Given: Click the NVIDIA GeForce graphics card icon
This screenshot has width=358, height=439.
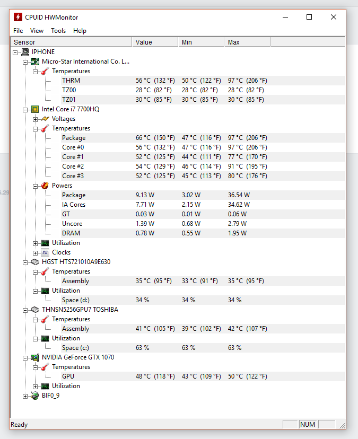Looking at the screenshot, I should 35,357.
